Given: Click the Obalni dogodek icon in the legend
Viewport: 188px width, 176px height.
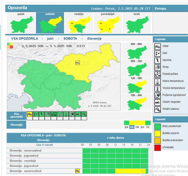Looking at the screenshot, I should click(x=157, y=102).
